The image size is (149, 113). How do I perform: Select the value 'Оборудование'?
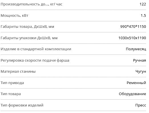[x=132, y=94]
